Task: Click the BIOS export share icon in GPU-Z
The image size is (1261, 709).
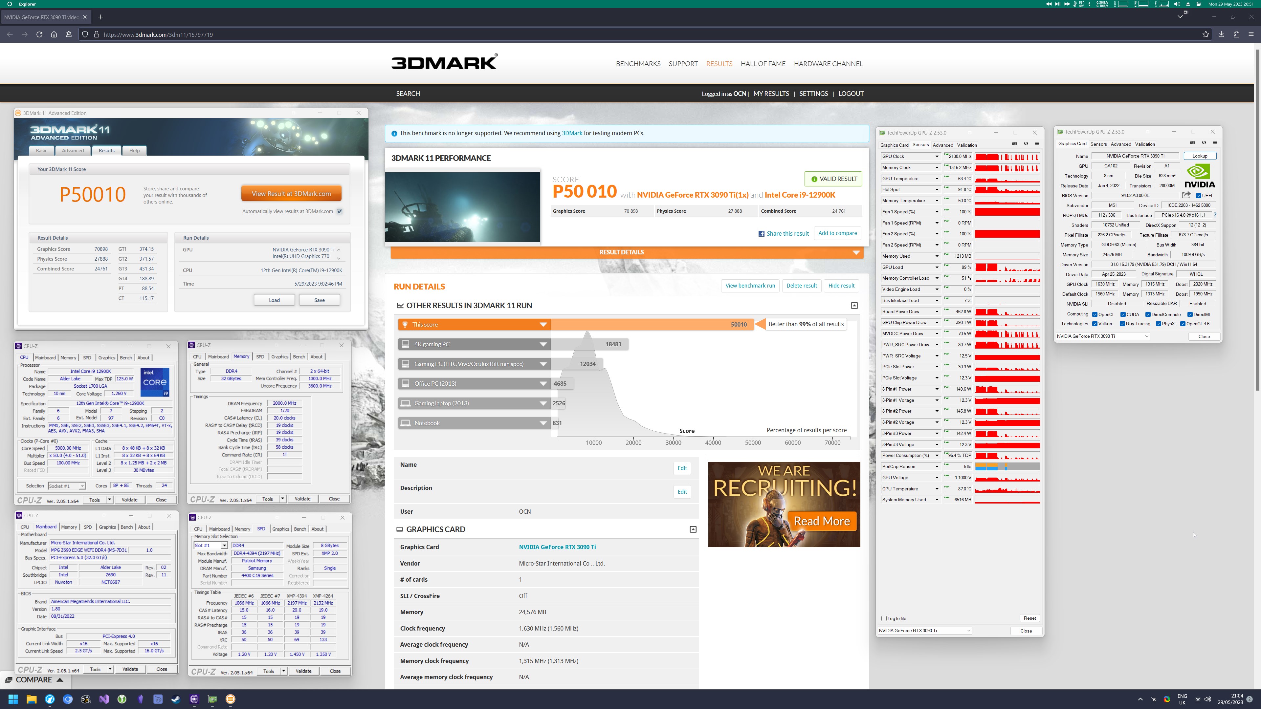Action: pos(1186,195)
